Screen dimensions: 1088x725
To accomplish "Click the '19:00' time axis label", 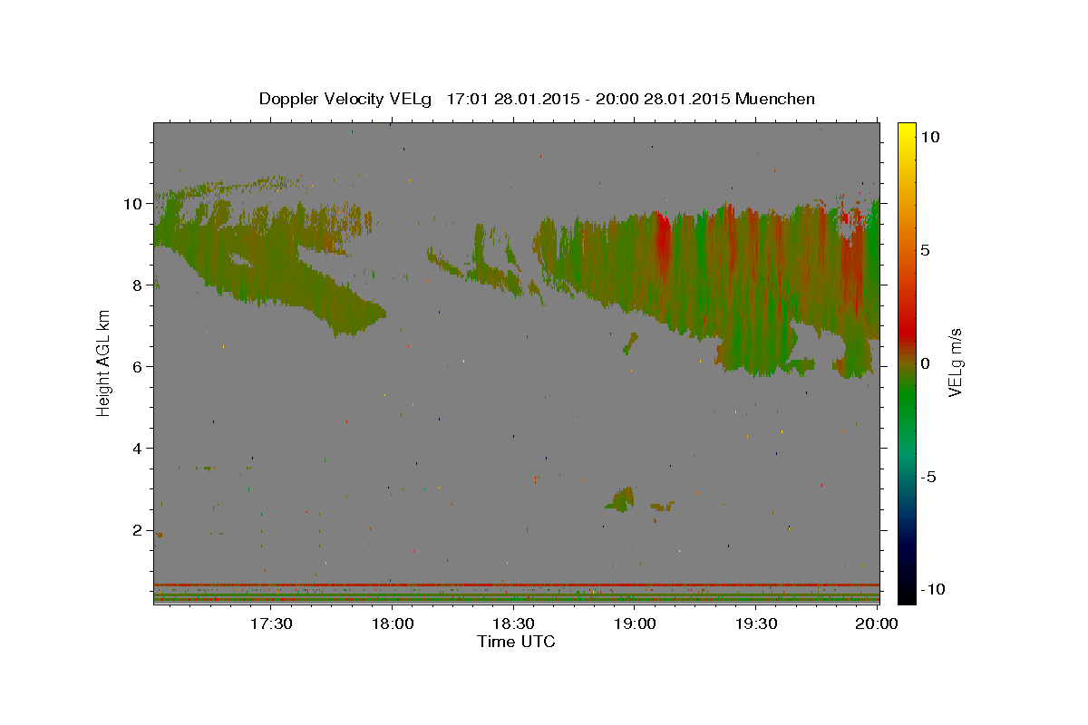I will tap(635, 623).
